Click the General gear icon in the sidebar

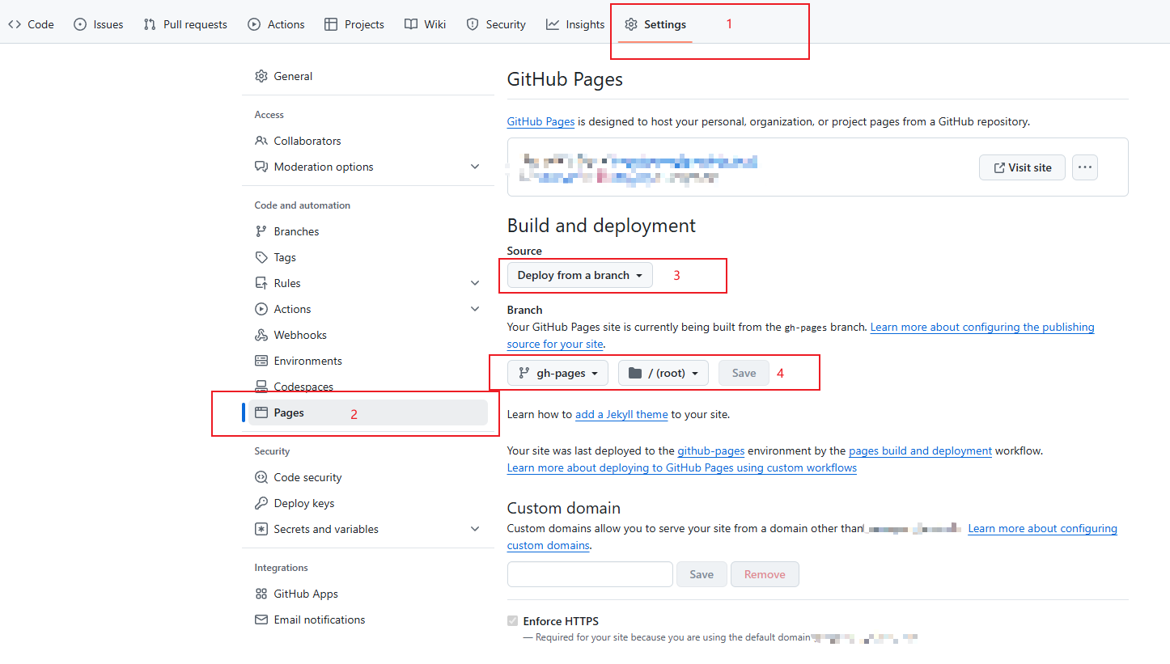coord(261,76)
